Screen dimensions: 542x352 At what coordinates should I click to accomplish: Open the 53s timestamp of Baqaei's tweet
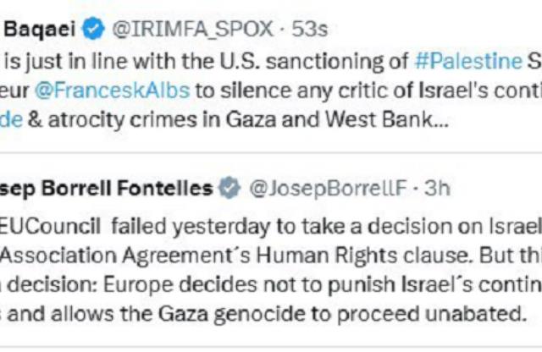coord(310,29)
